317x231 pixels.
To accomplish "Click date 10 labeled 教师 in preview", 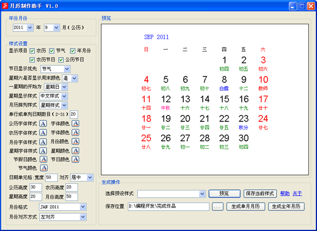I will pyautogui.click(x=263, y=83).
